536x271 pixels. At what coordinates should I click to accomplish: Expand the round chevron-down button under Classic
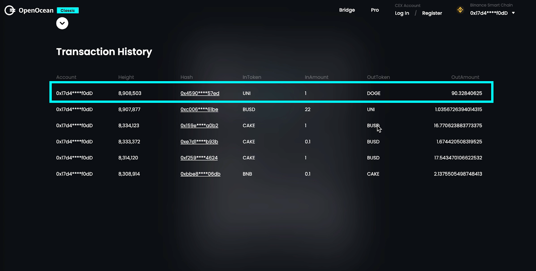tap(62, 23)
